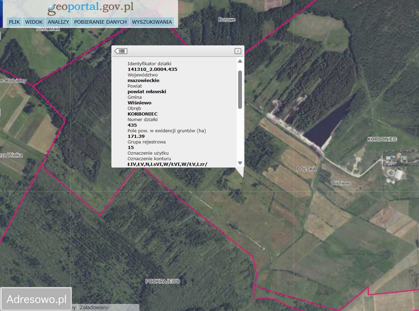This screenshot has height=311, width=419.
Task: Click the popup scrollbar down arrow
Action: click(x=240, y=163)
